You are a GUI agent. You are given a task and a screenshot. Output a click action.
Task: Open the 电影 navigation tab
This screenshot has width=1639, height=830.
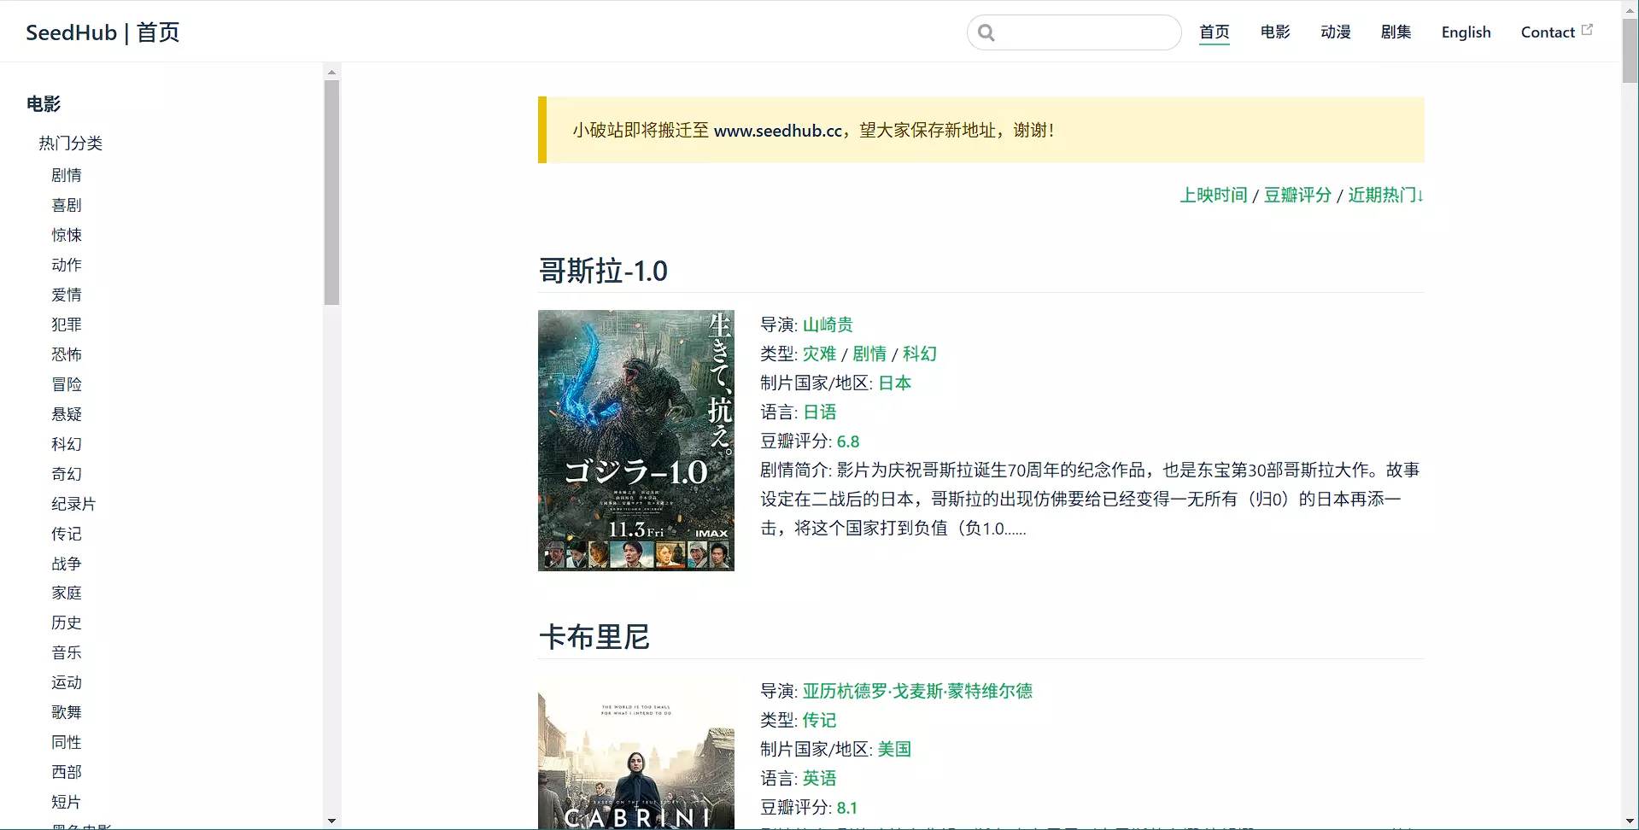[1274, 32]
